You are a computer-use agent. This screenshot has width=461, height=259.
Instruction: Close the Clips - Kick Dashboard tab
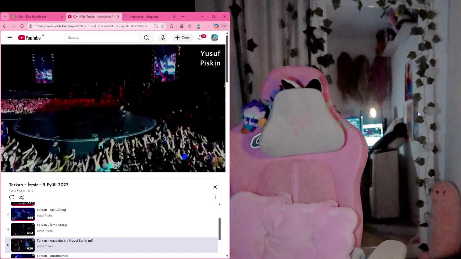(62, 17)
